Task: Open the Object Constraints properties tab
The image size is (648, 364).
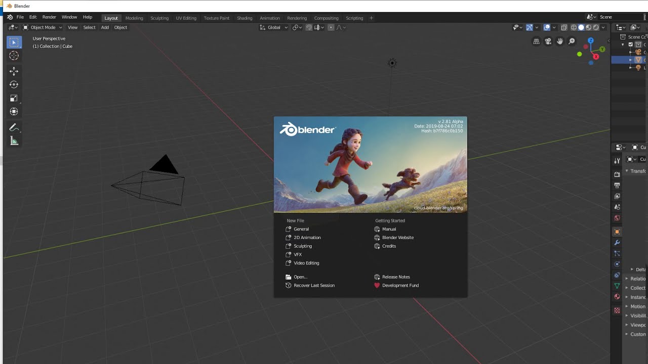Action: click(x=617, y=276)
